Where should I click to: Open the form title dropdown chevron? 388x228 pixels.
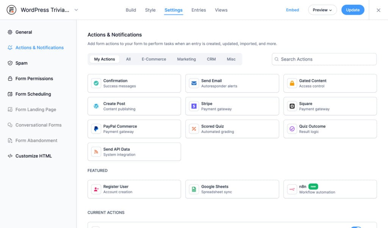tap(76, 10)
